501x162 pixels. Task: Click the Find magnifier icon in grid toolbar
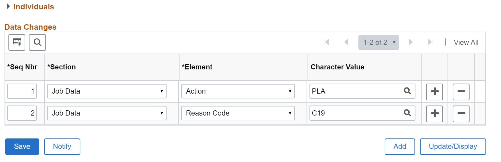[x=37, y=42]
